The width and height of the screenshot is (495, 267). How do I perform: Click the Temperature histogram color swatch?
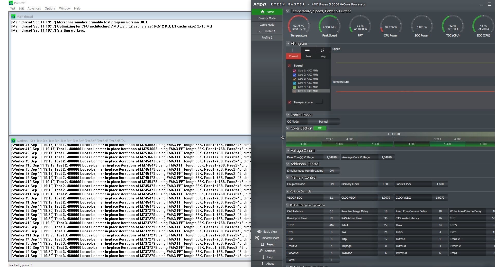[x=319, y=102]
